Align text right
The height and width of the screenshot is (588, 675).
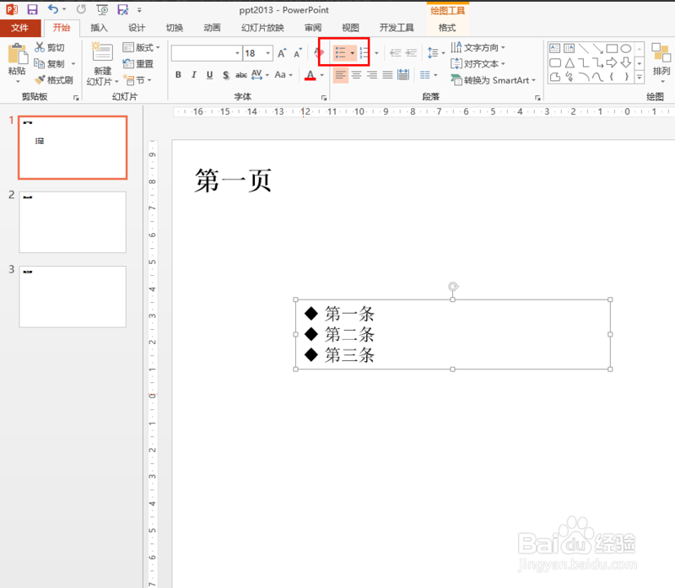pos(372,75)
